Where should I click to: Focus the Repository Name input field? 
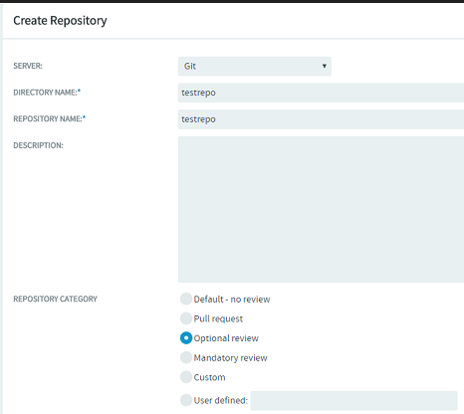tap(321, 119)
